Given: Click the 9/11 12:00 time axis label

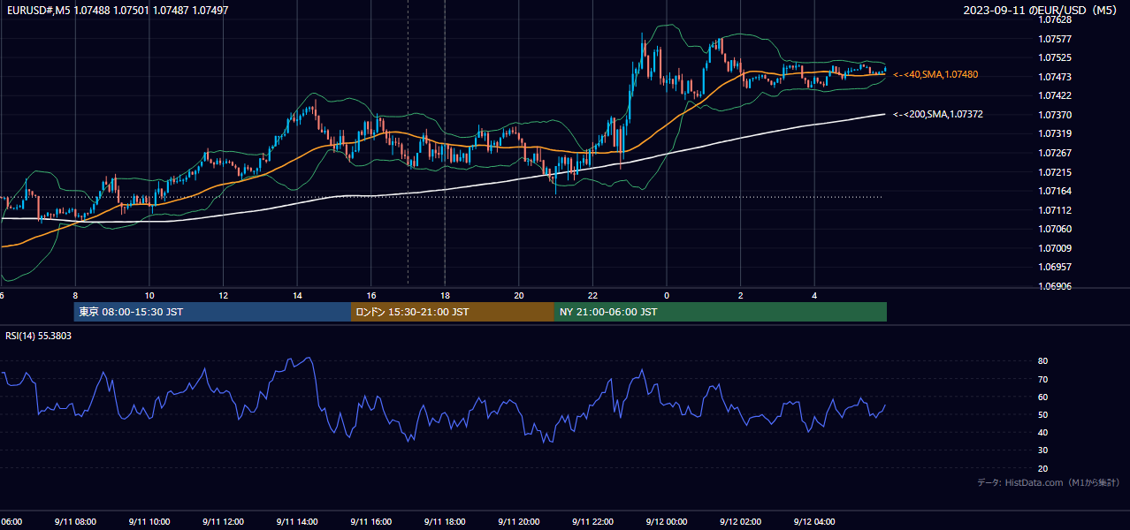Looking at the screenshot, I should pos(223,522).
